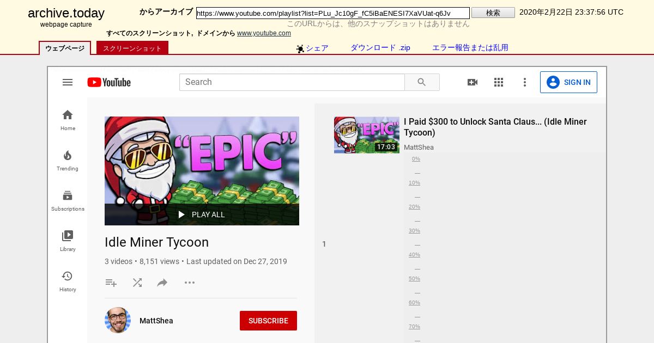Save playlist with the add-to-list icon
The height and width of the screenshot is (343, 654).
pyautogui.click(x=111, y=283)
